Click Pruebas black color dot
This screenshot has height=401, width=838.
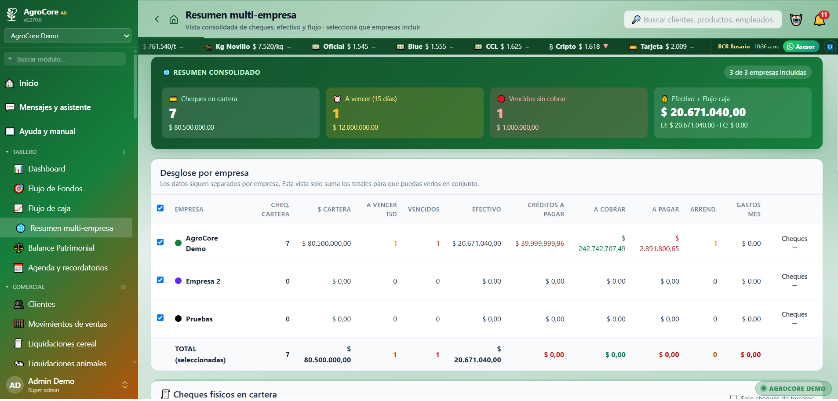[178, 319]
